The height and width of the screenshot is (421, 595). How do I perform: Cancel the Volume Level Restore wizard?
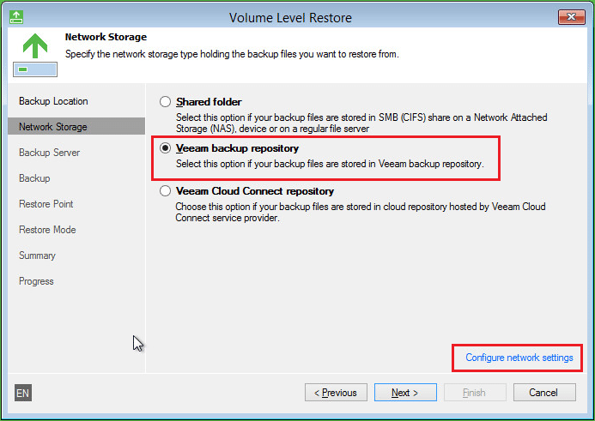coord(543,393)
